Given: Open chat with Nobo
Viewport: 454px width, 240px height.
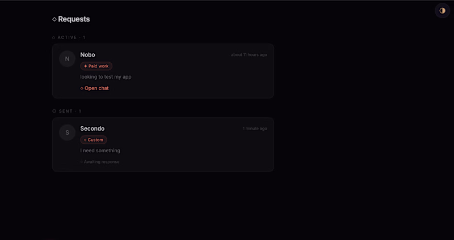Looking at the screenshot, I should coord(94,88).
